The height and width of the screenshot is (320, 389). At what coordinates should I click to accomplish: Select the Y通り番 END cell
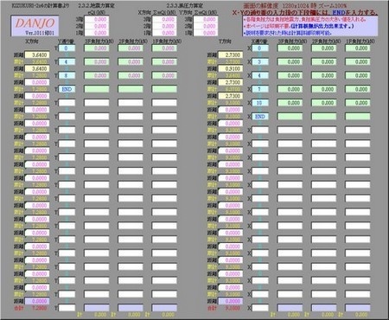point(67,89)
